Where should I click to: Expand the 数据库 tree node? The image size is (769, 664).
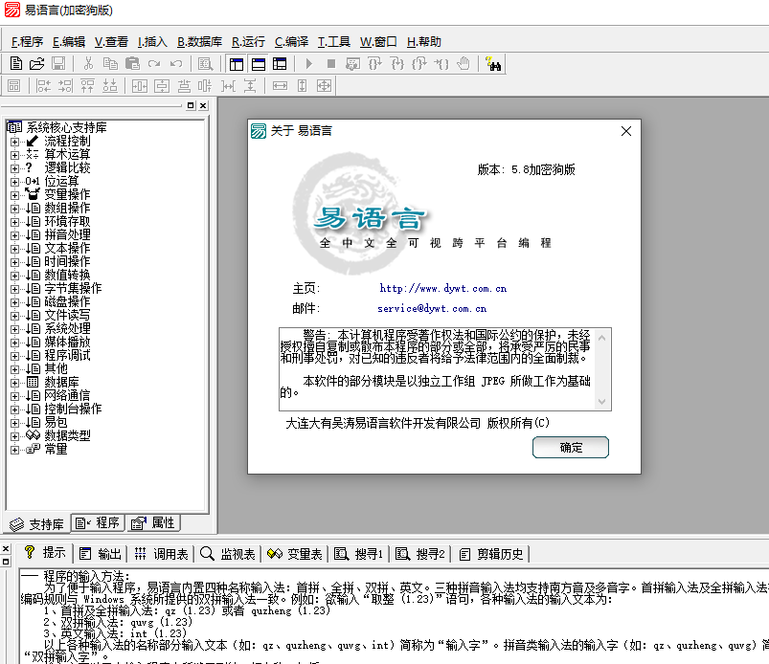click(x=14, y=383)
